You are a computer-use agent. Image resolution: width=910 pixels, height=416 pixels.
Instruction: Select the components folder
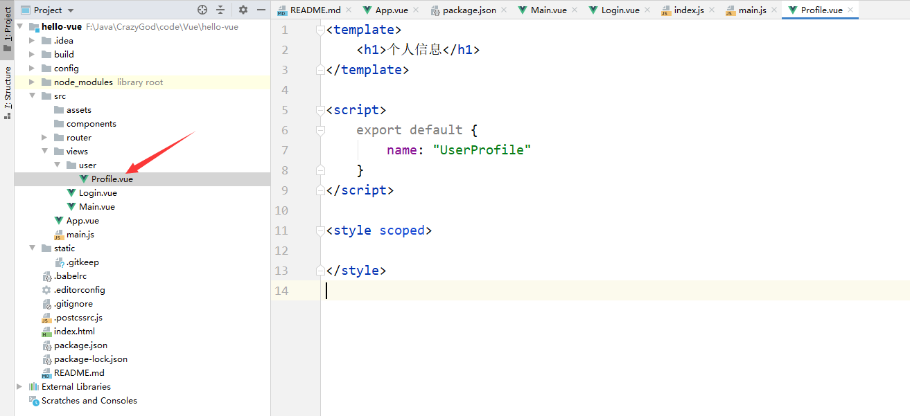[91, 124]
